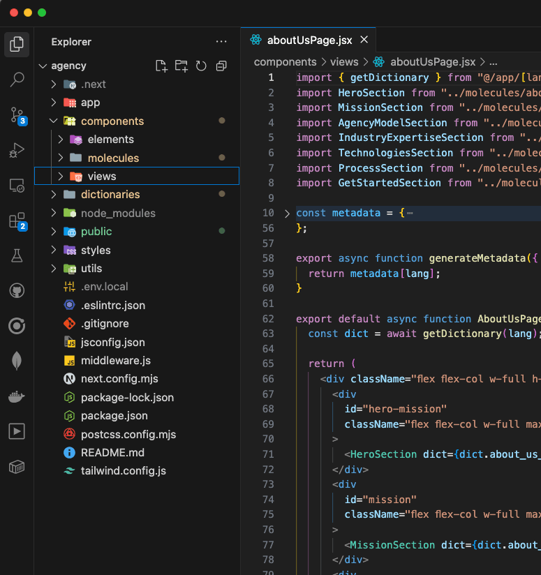541x575 pixels.
Task: Open the Docker panel icon
Action: point(17,396)
